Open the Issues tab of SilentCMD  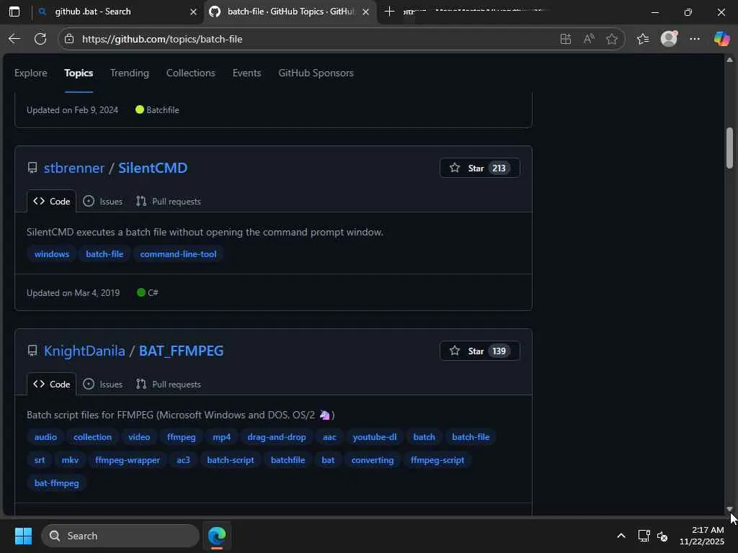coord(102,202)
